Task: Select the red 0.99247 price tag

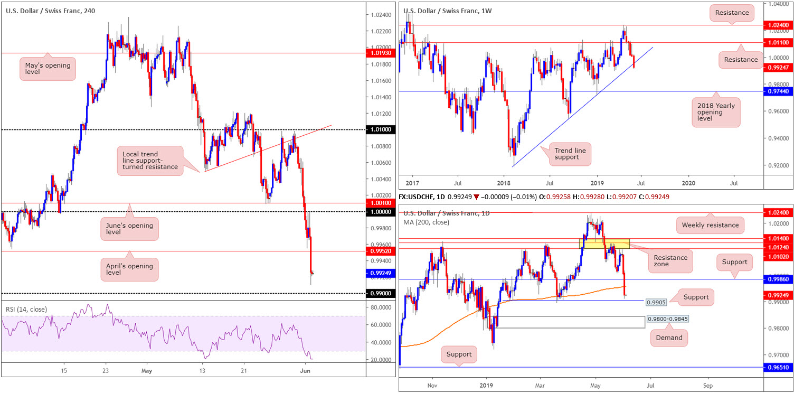Action: (x=778, y=67)
